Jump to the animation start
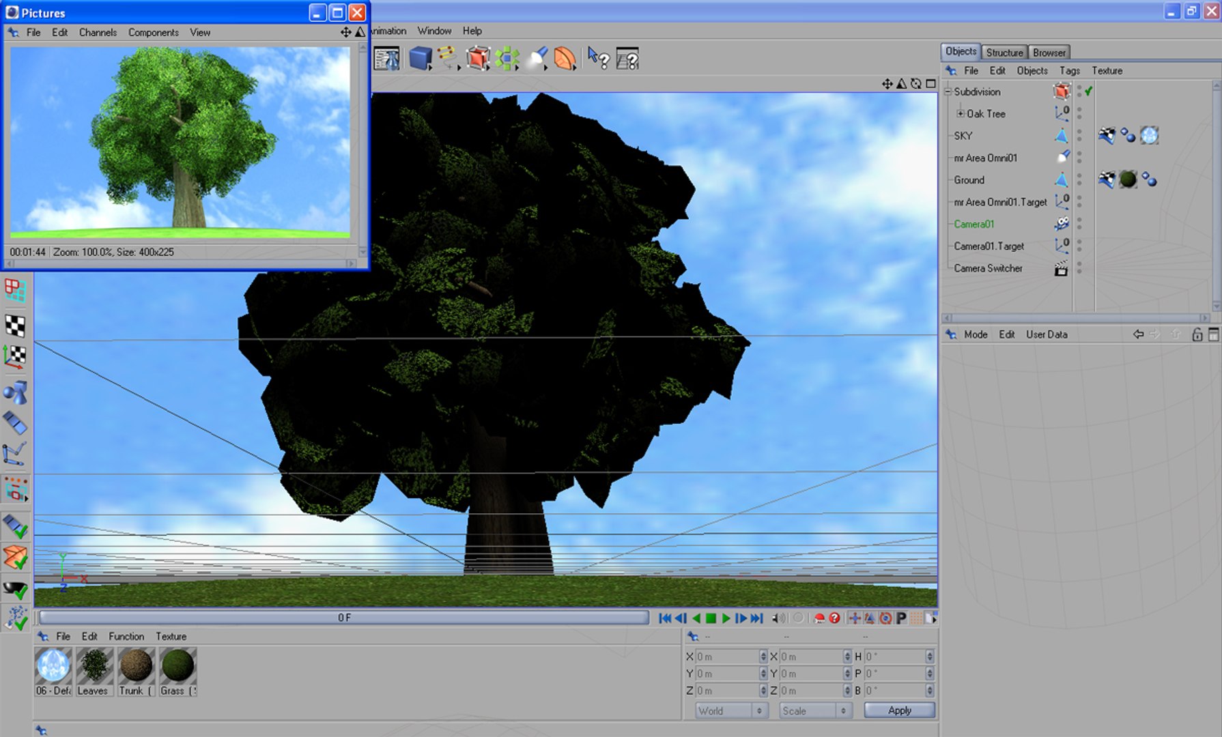 click(x=665, y=618)
